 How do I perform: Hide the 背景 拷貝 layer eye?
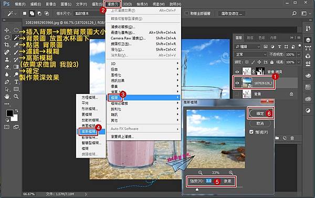coord(237,72)
